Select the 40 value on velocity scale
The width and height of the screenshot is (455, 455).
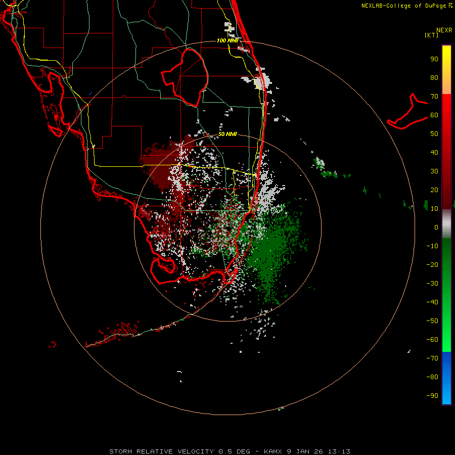point(434,152)
